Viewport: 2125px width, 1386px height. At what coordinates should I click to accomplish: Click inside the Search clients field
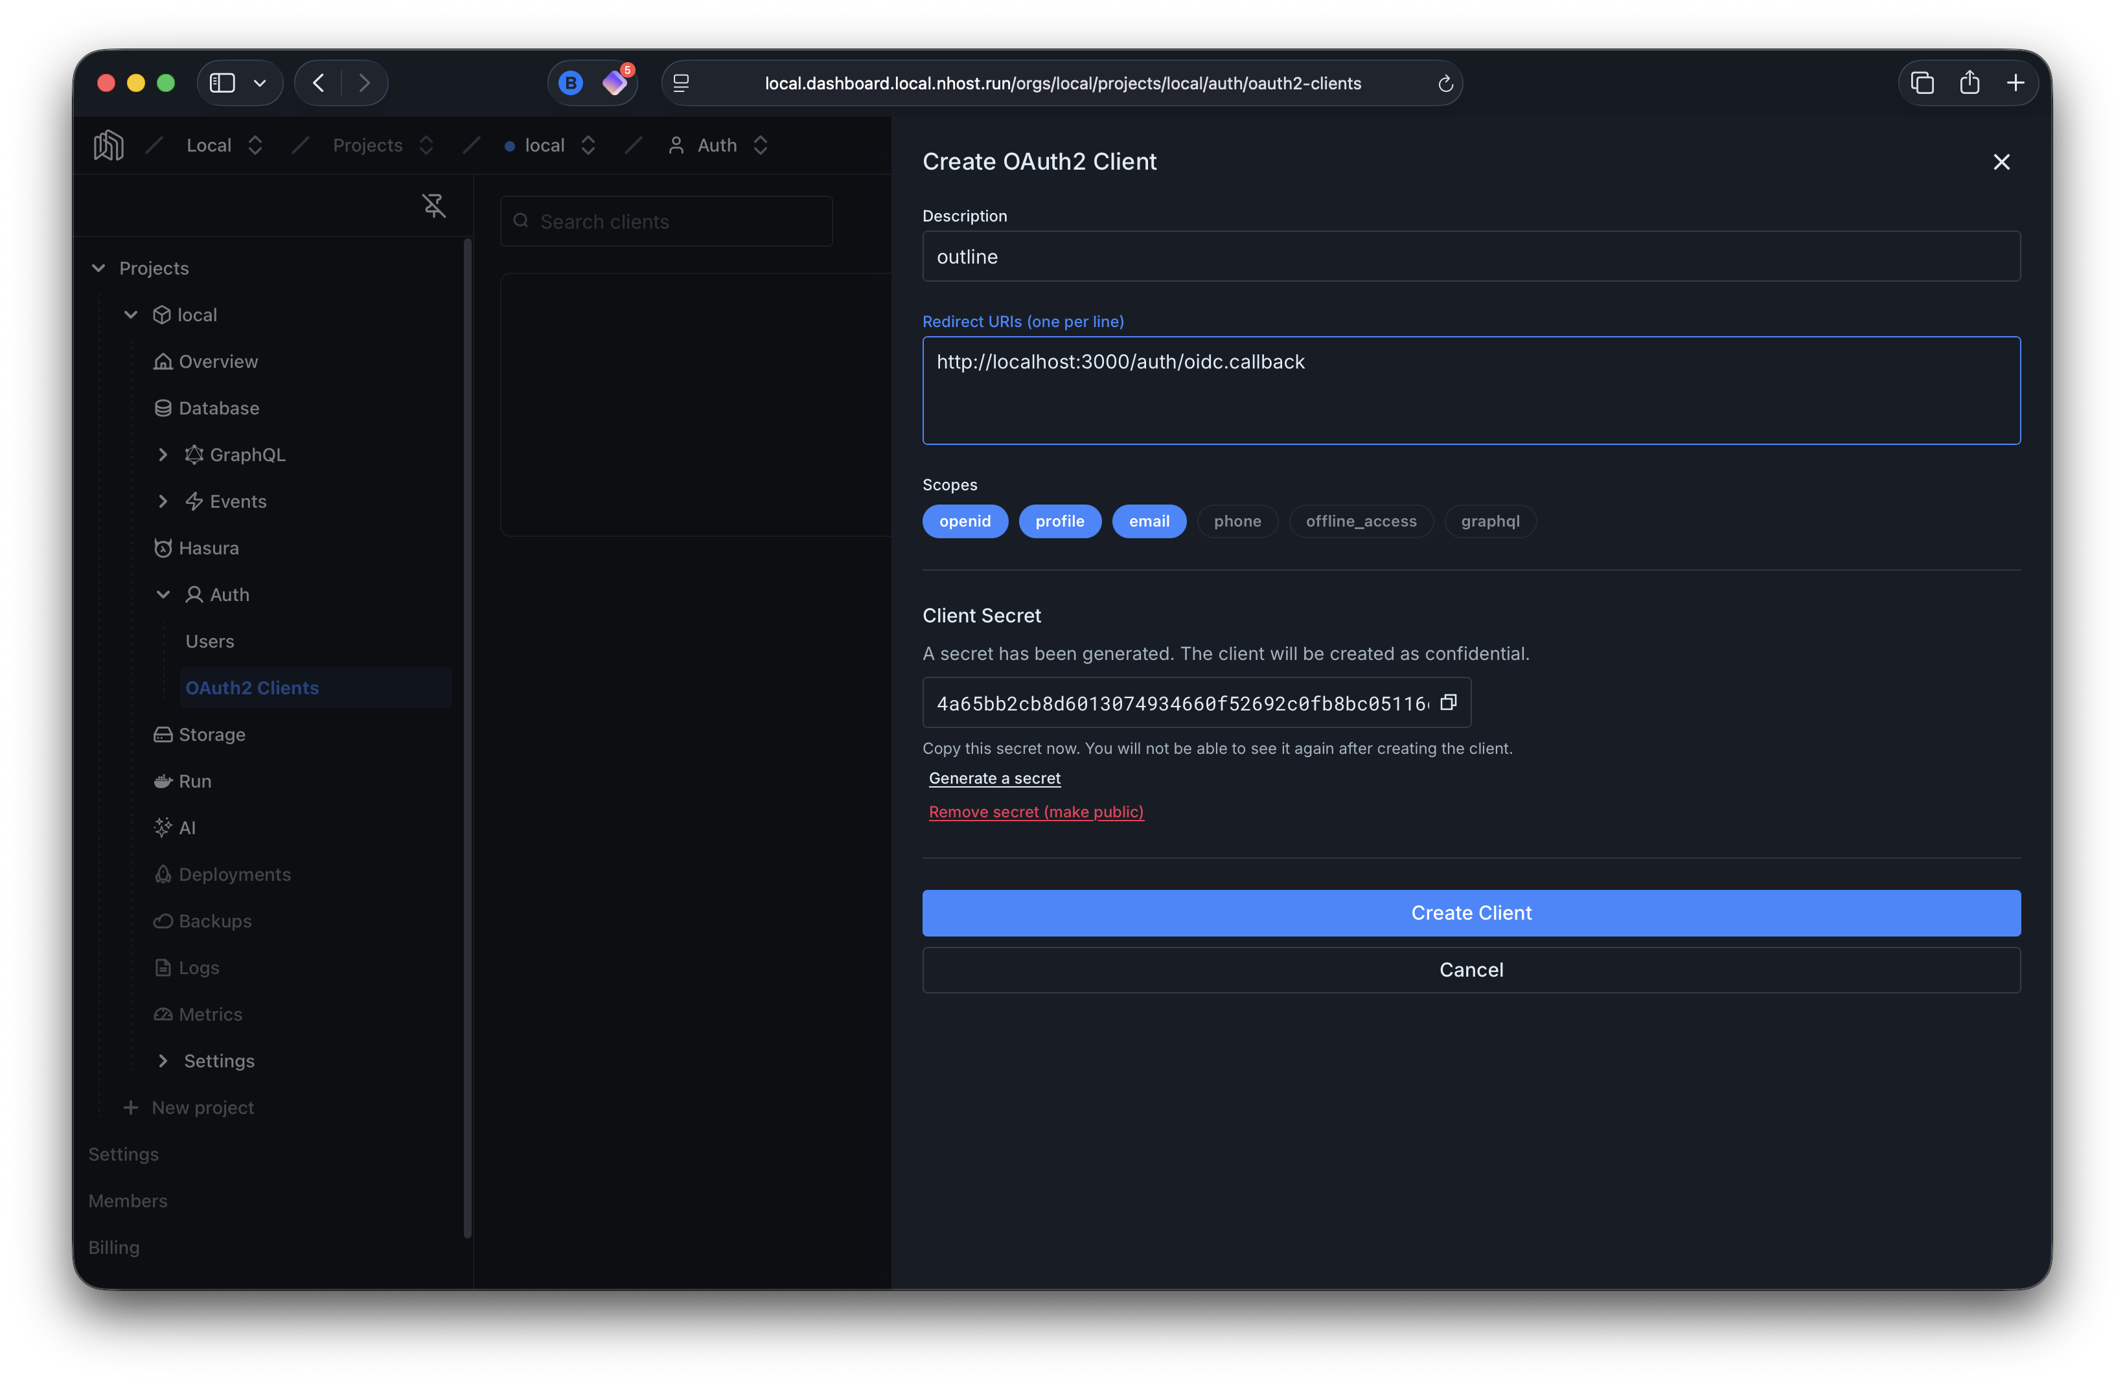click(x=666, y=220)
